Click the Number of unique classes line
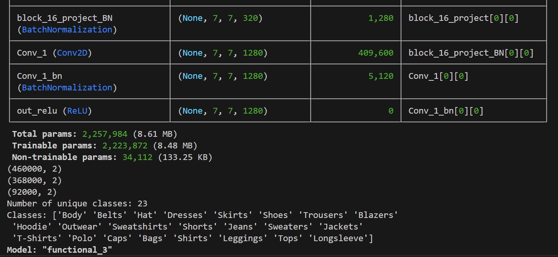 [x=77, y=203]
